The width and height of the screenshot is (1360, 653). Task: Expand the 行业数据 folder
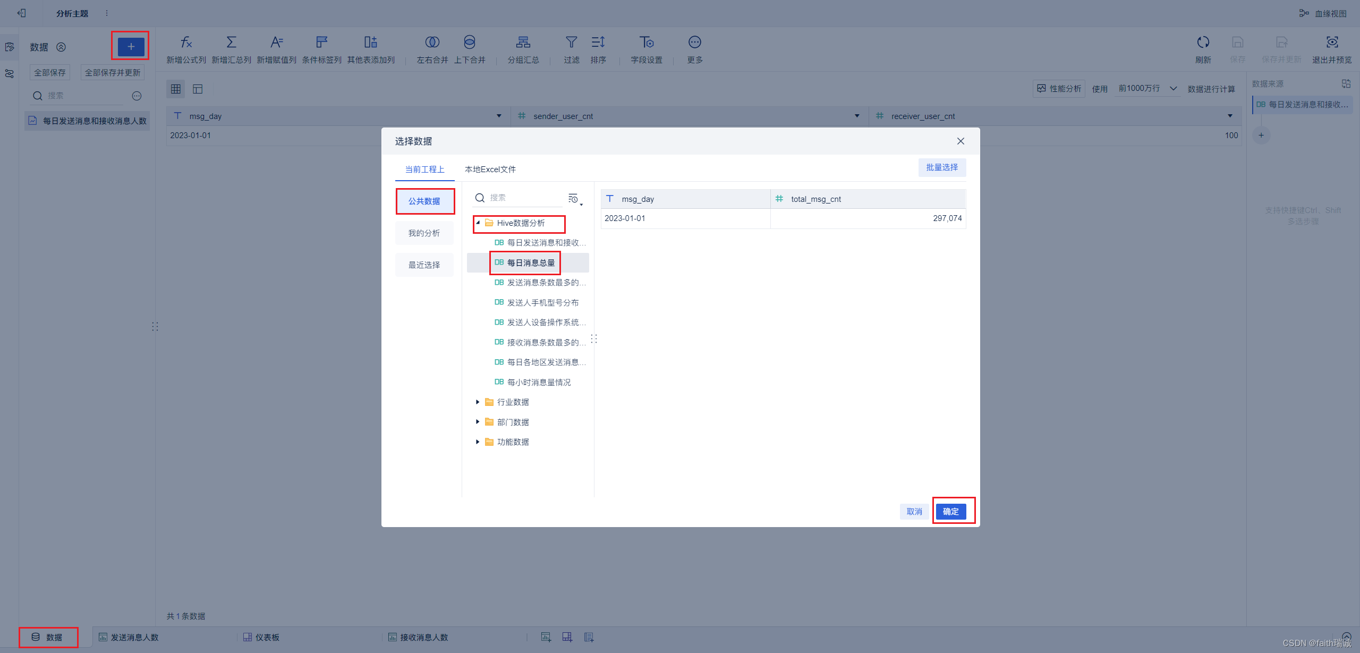tap(478, 402)
